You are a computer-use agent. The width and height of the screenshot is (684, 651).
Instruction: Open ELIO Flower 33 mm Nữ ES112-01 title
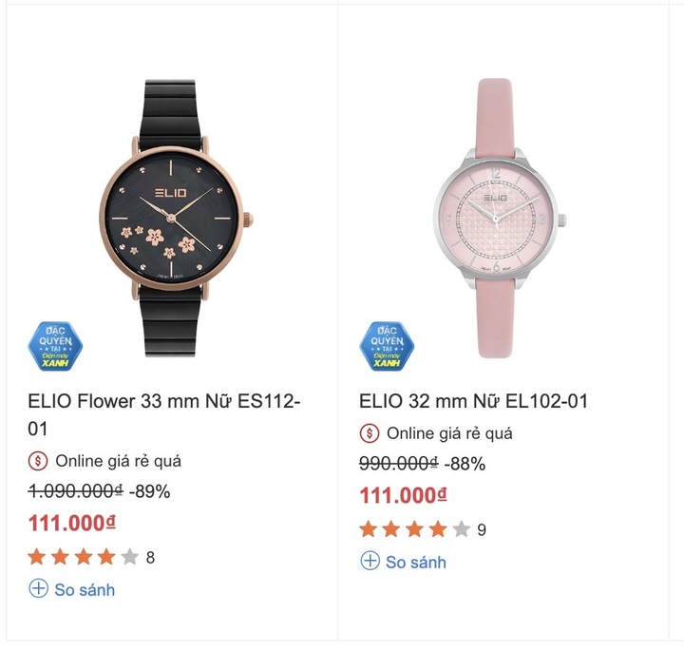164,414
